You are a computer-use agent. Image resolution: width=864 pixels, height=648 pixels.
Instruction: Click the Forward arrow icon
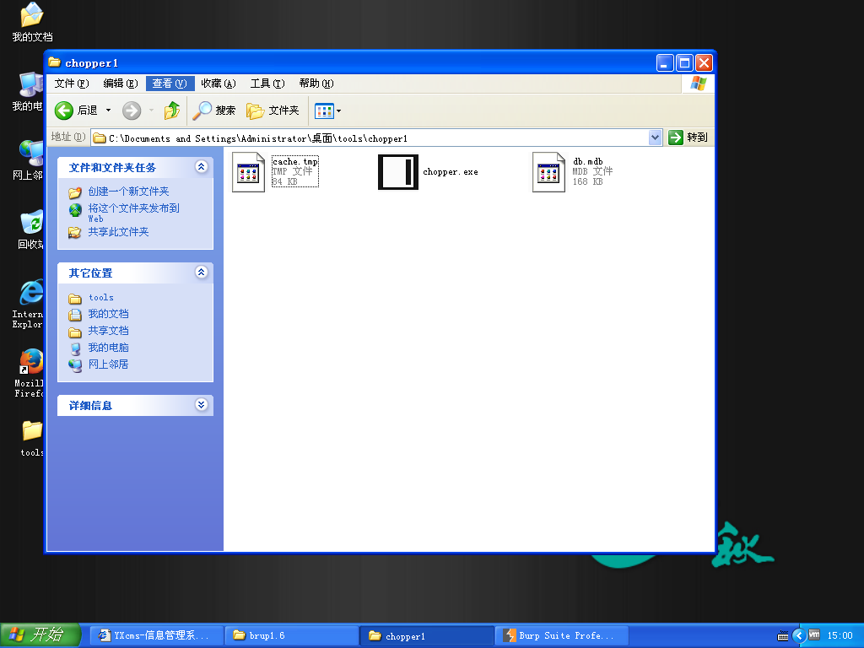tap(131, 111)
